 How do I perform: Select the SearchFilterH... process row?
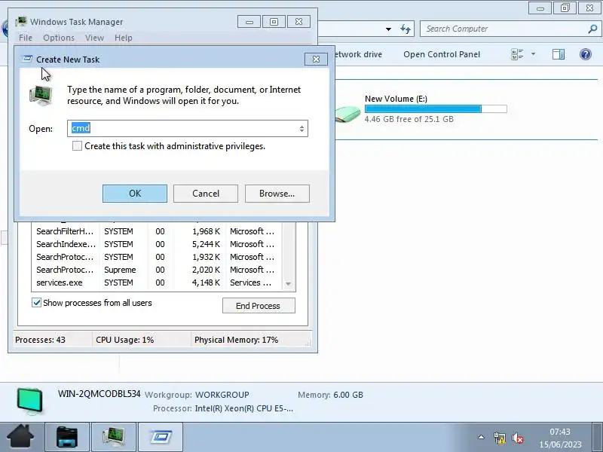click(157, 231)
